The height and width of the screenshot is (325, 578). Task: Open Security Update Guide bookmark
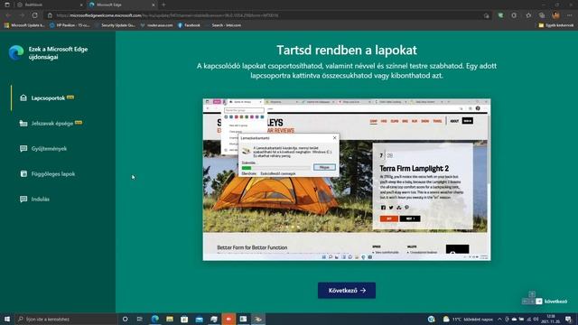[115, 25]
